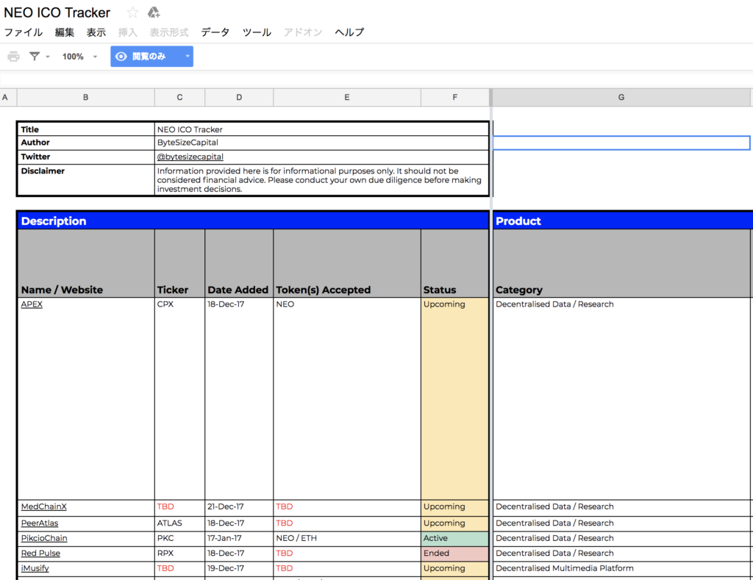
Task: Click APEX's Upcoming status cell
Action: [x=454, y=398]
